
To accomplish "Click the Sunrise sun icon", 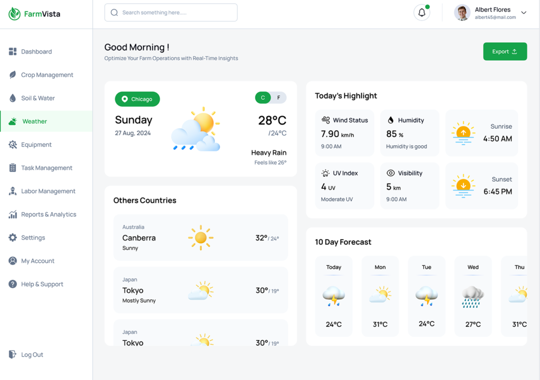I will tap(463, 133).
